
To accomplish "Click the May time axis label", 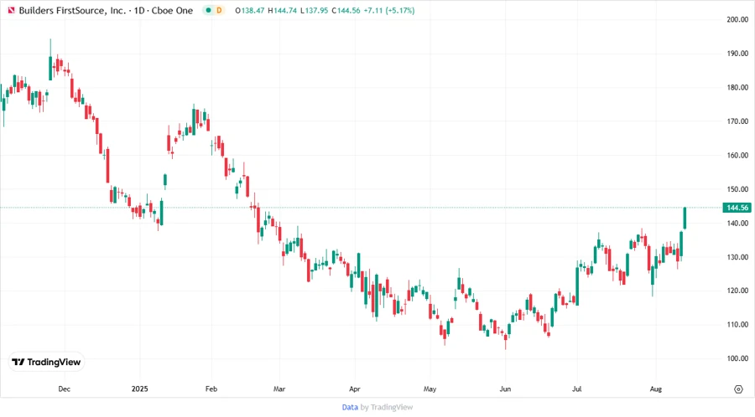I will (x=430, y=389).
